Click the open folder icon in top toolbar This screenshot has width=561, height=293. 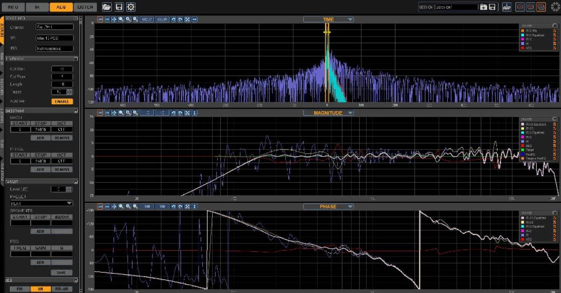point(107,7)
